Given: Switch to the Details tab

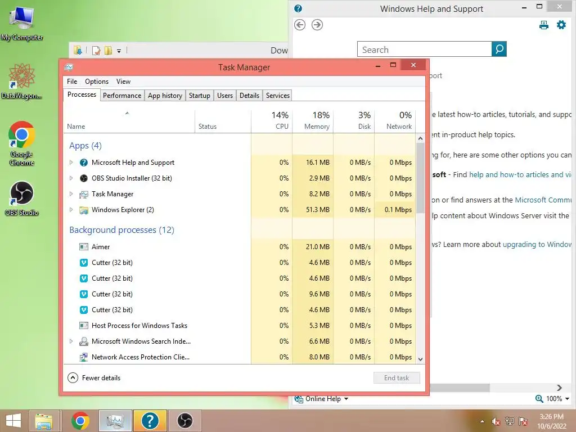Looking at the screenshot, I should [249, 96].
